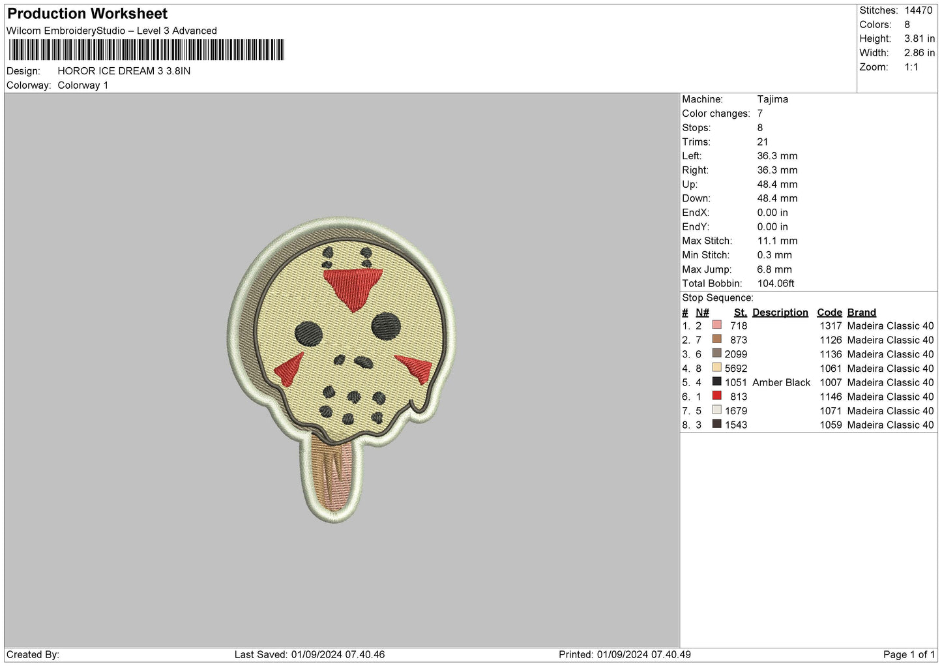Click the Total Bobbin value '104.06ft'
Viewport: 942px width, 666px height.
click(776, 284)
